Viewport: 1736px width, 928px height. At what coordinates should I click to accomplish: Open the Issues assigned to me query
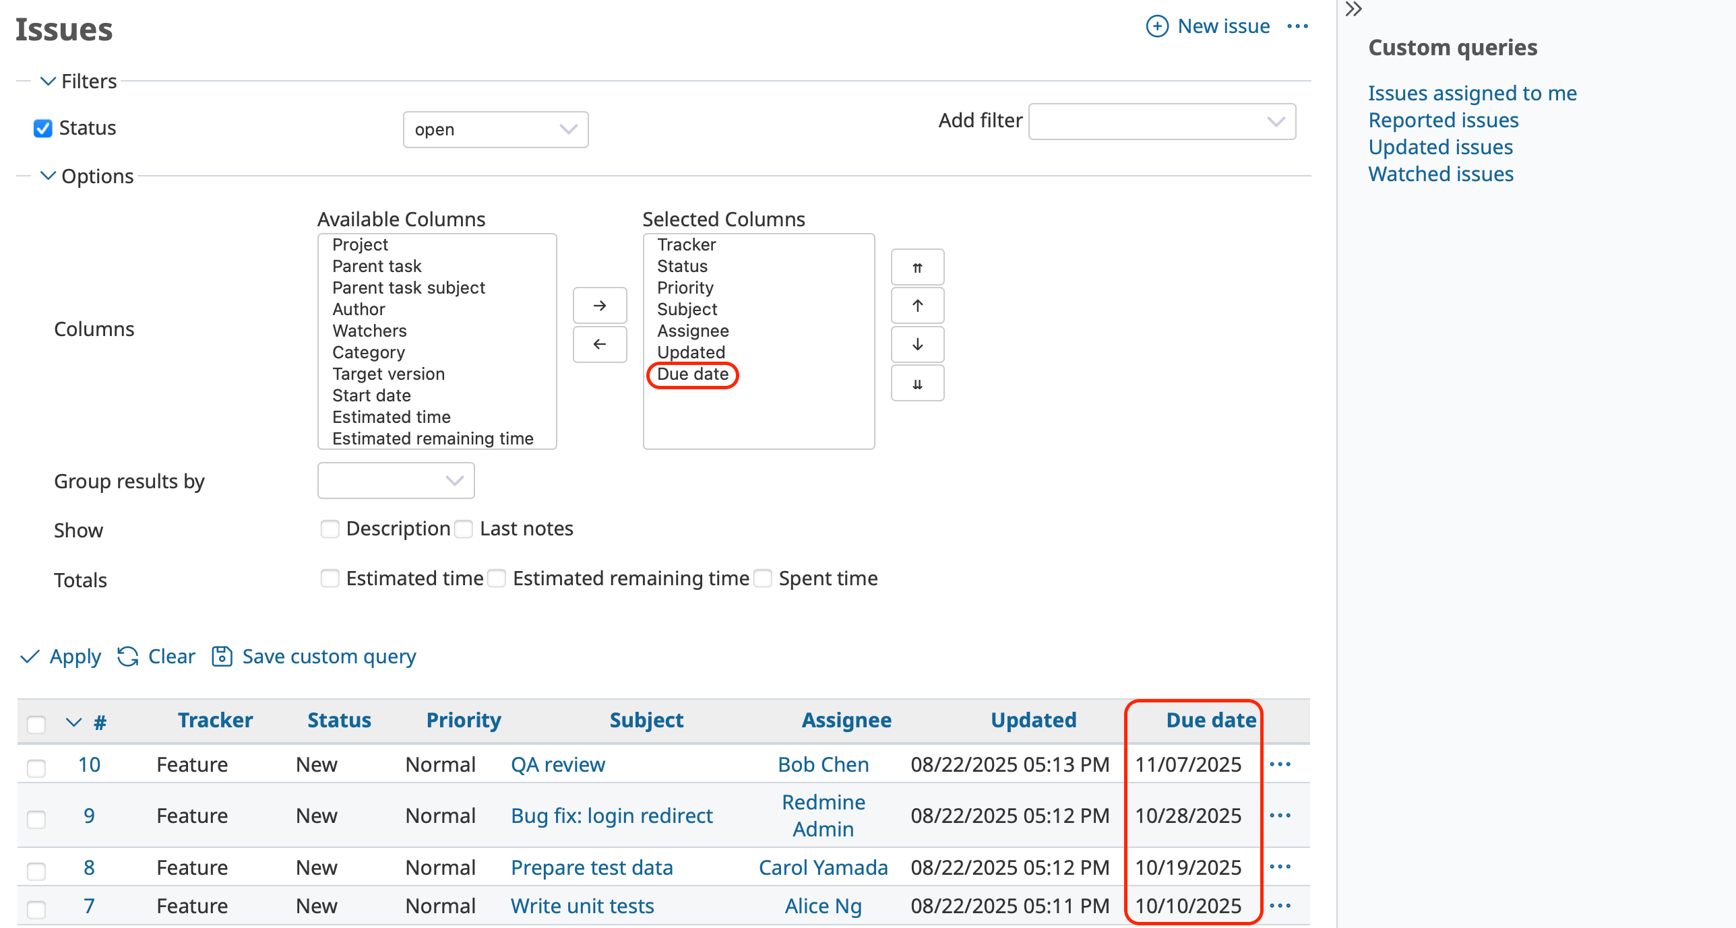click(x=1472, y=93)
